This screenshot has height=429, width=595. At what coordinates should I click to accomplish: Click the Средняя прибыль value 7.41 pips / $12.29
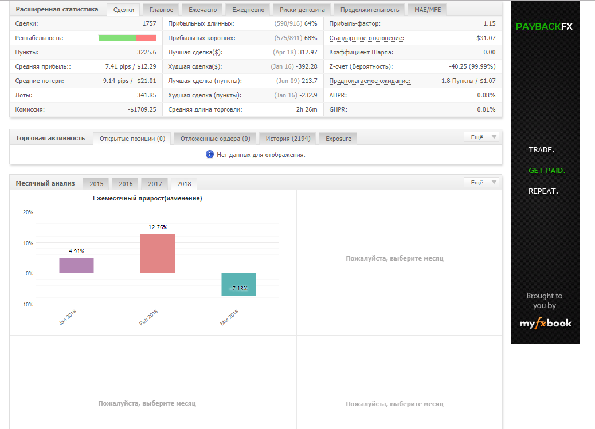(x=131, y=67)
